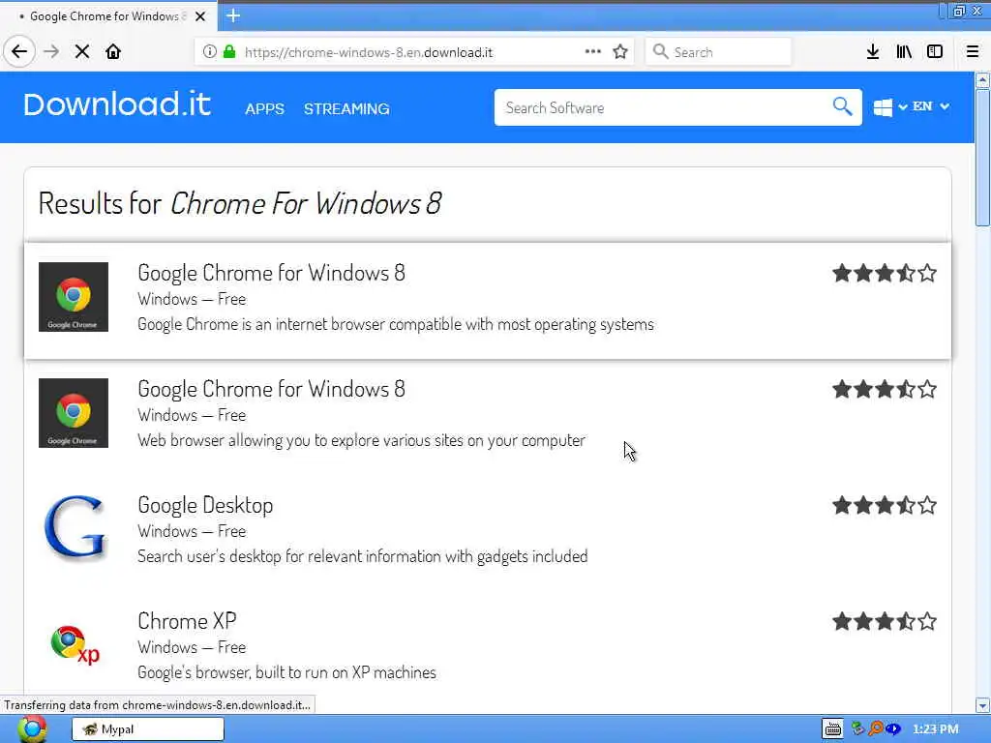Viewport: 991px width, 743px height.
Task: Open first Google Chrome for Windows 8 result title
Action: (x=271, y=273)
